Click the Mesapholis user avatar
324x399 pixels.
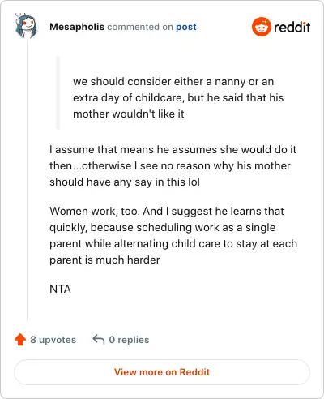point(26,26)
